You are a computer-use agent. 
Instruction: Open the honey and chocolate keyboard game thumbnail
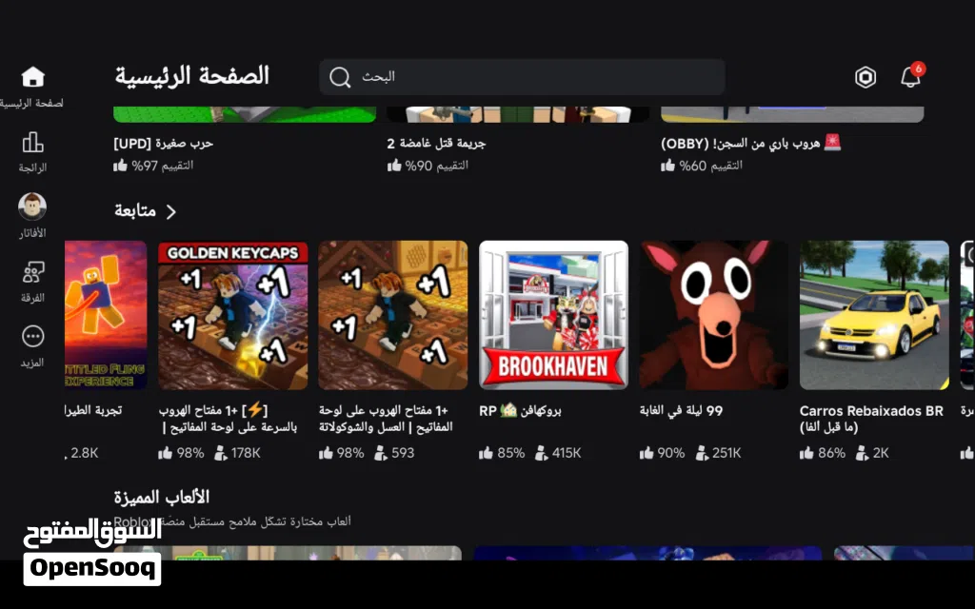tap(393, 315)
